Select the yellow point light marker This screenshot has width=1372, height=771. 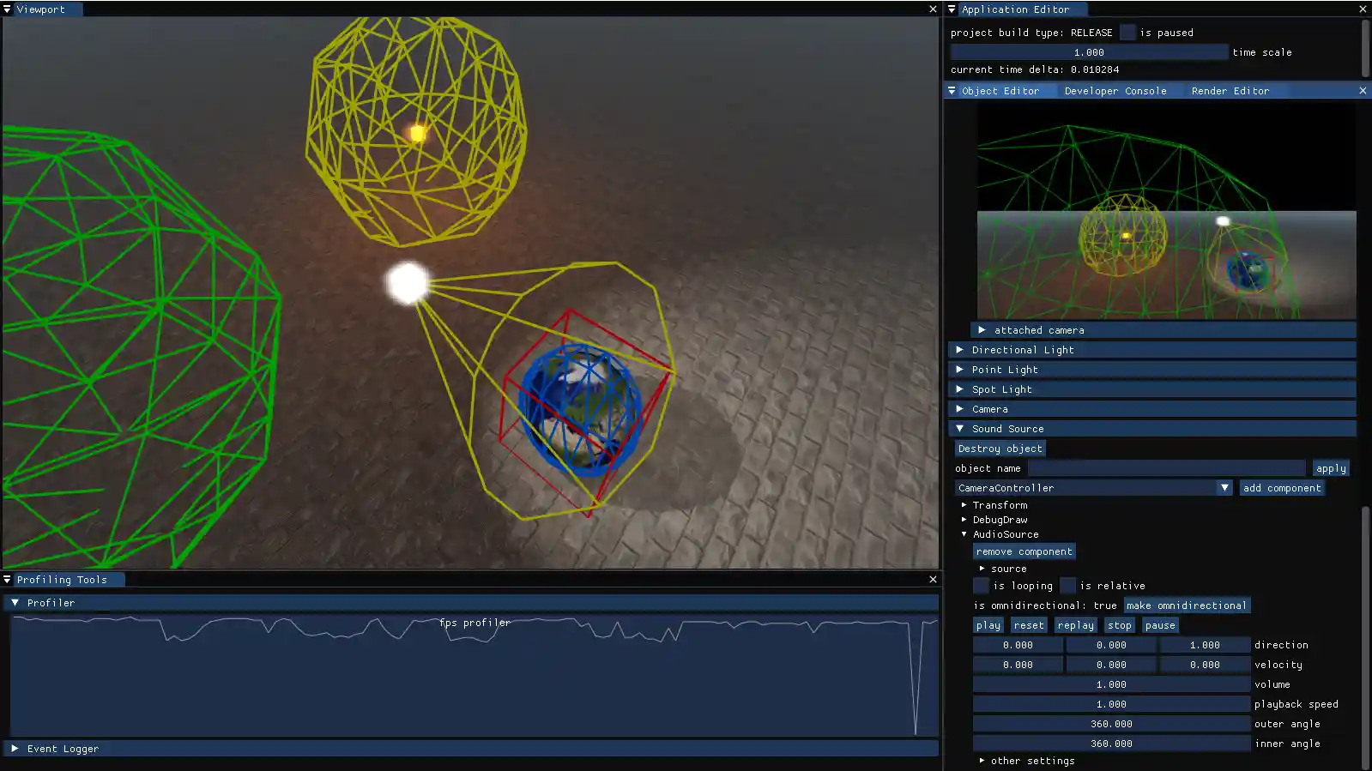tap(418, 133)
